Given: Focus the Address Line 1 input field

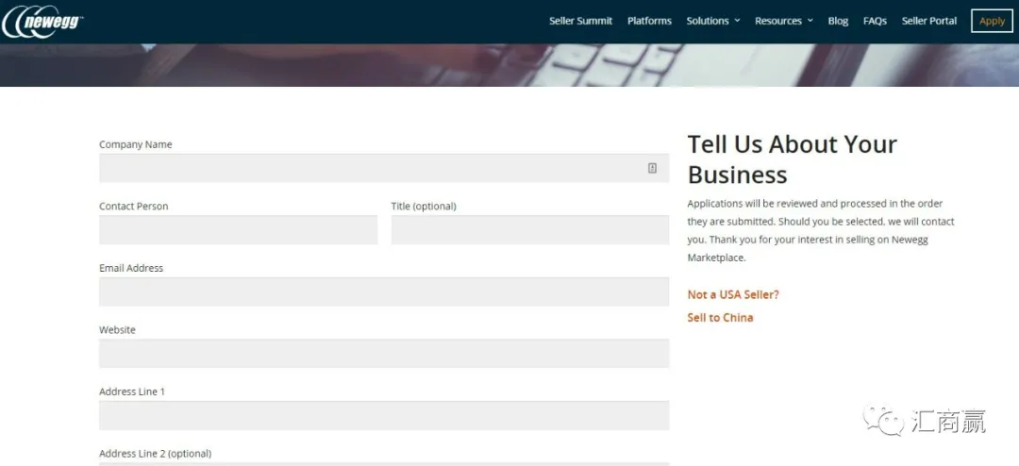Looking at the screenshot, I should click(x=384, y=415).
